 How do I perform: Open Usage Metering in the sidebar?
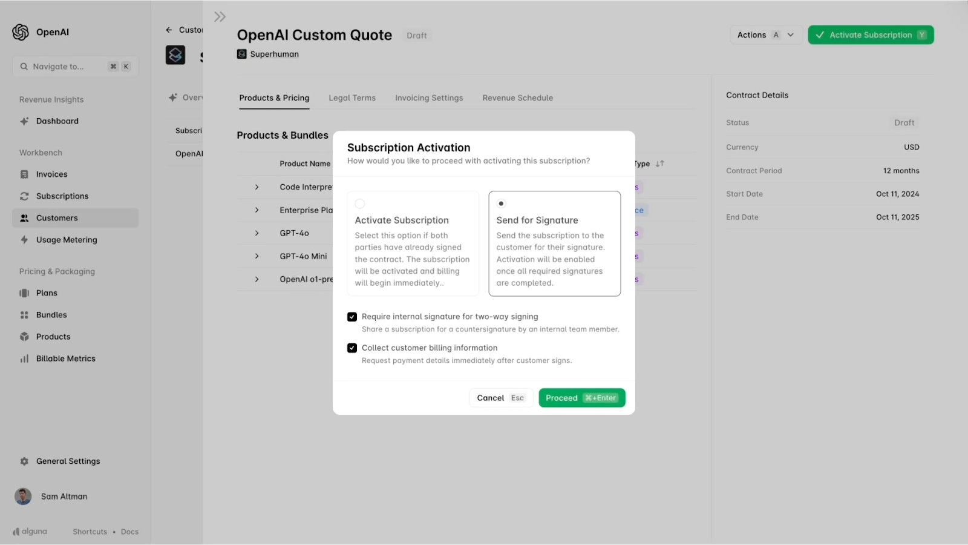point(66,240)
